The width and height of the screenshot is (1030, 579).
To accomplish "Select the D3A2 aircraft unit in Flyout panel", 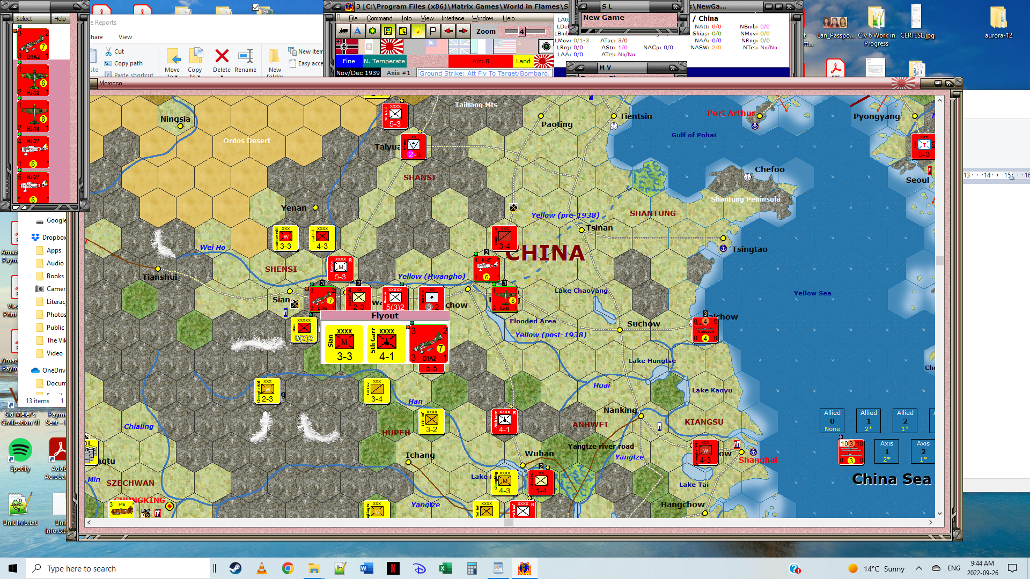I will tap(429, 344).
